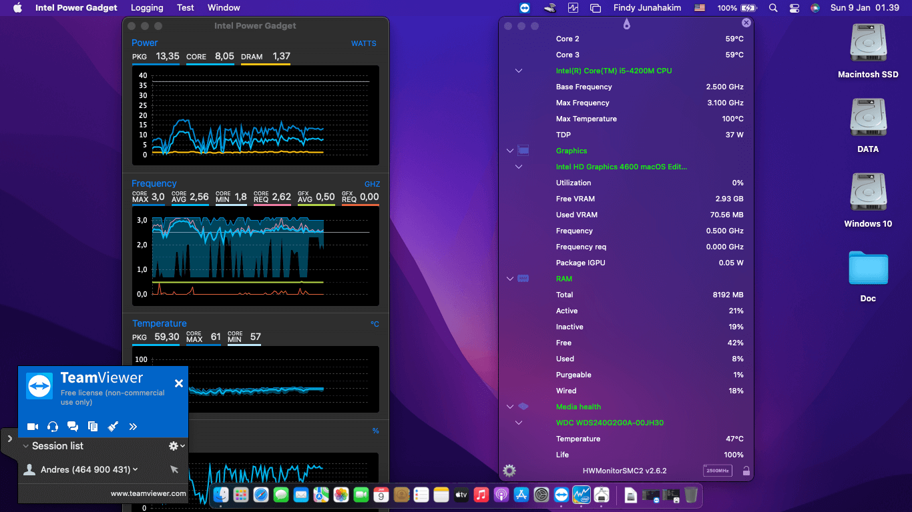Open the Intel Power Gadget menu

pyautogui.click(x=76, y=8)
